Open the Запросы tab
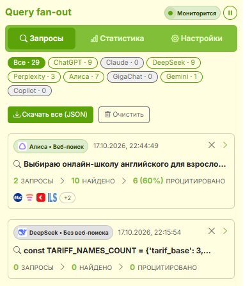The image size is (243, 286). point(42,38)
